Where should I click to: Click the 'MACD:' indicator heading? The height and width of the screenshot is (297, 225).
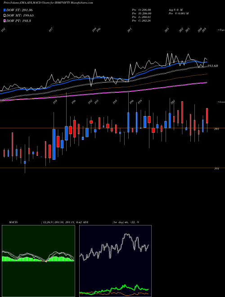click(x=13, y=222)
